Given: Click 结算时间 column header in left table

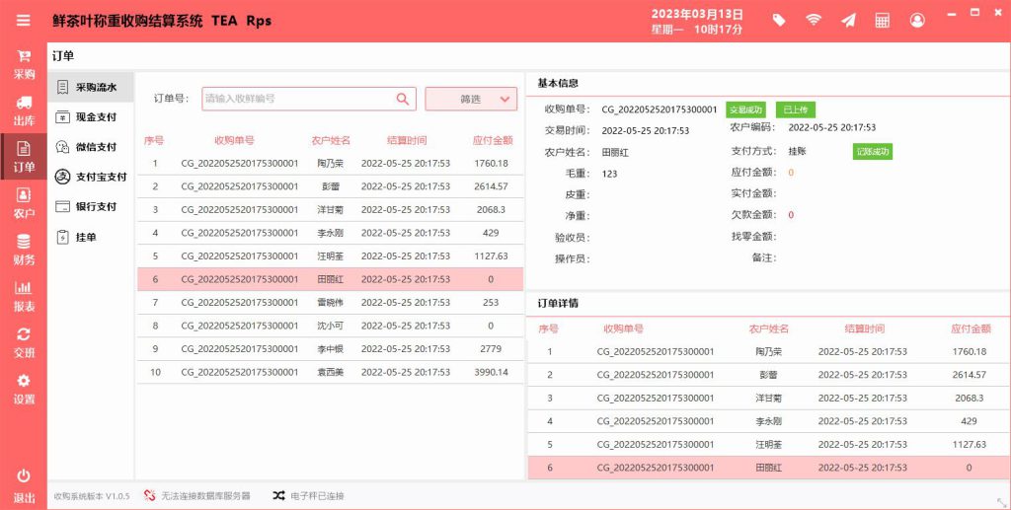Looking at the screenshot, I should (406, 140).
